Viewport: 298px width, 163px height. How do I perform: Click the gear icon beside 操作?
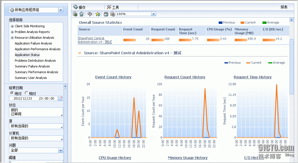(76, 7)
